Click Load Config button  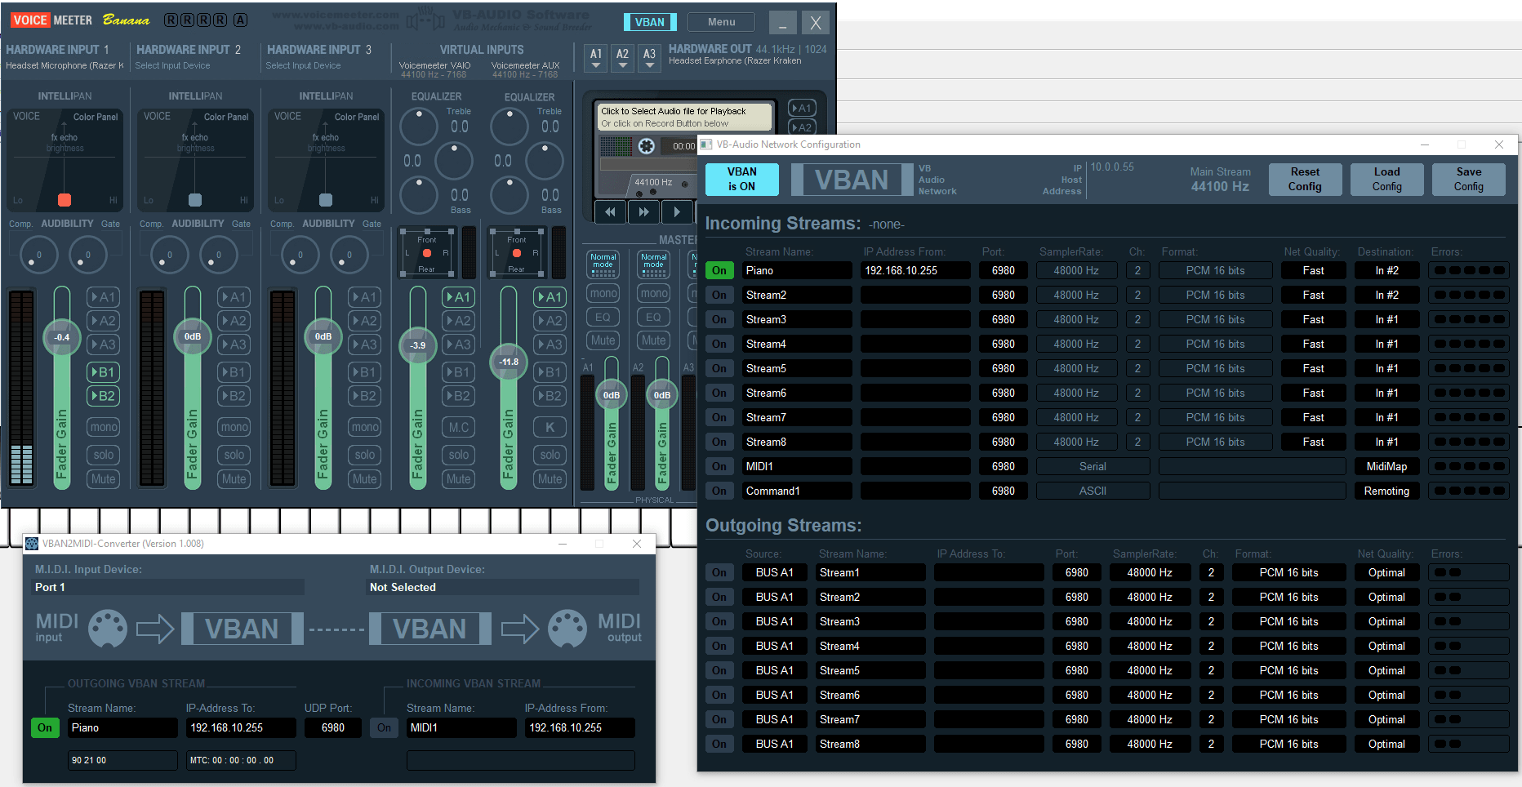1386,180
